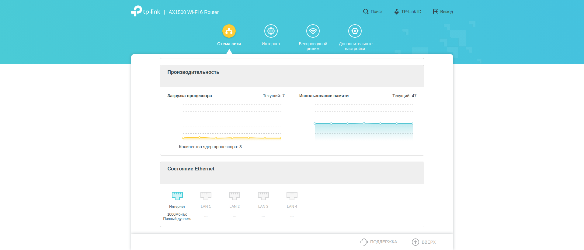Click the CPU load graph line
Viewport: 584px width, 250px height.
(232, 138)
